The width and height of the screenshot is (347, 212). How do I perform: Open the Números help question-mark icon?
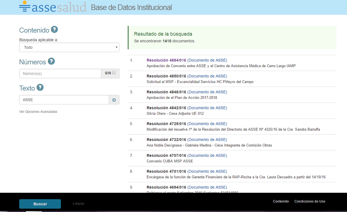point(51,61)
